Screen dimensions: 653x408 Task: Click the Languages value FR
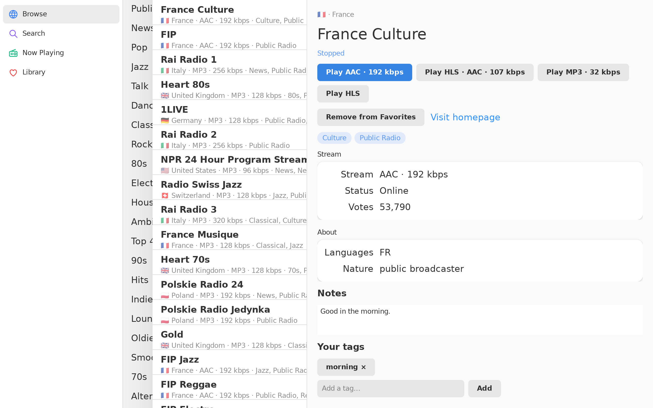[x=385, y=252]
